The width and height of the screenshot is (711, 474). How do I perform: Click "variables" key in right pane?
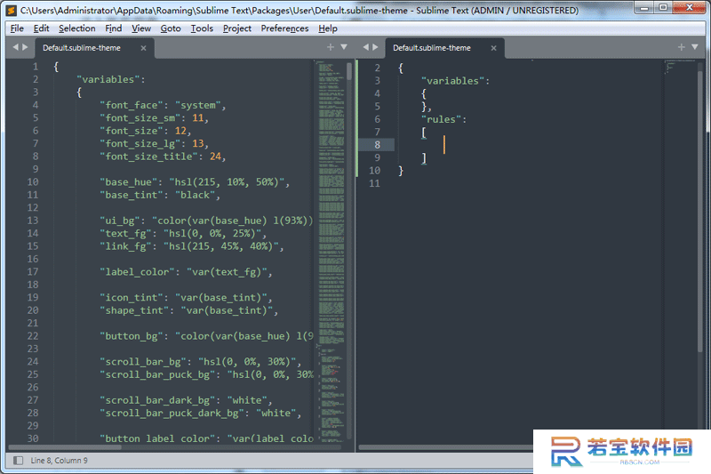[x=452, y=81]
